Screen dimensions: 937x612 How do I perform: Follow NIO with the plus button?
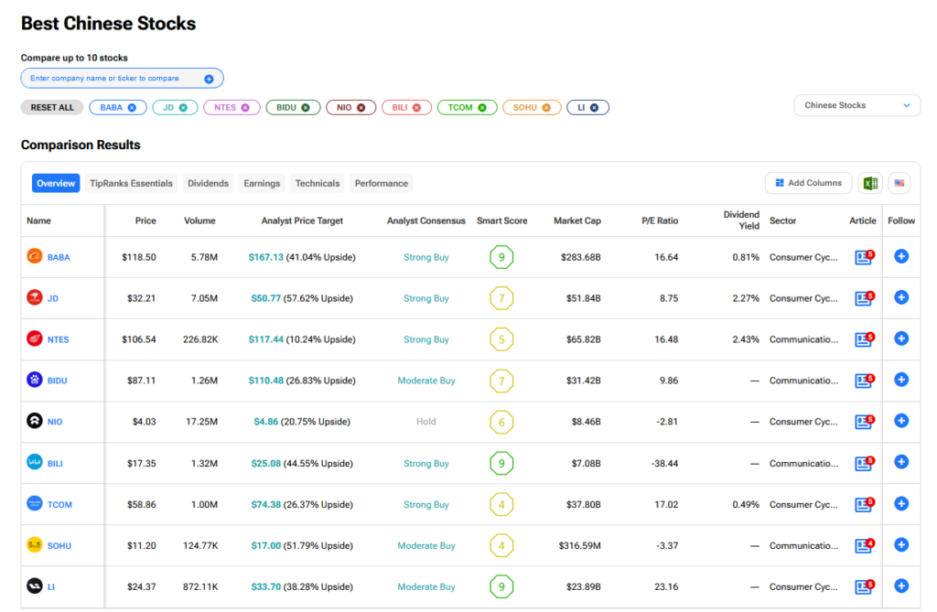point(901,421)
